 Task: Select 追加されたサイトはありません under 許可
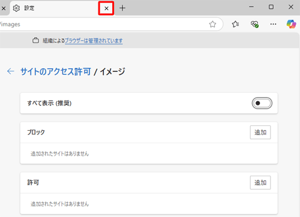point(59,204)
